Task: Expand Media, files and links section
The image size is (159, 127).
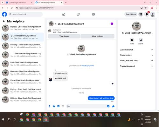Action: click(x=136, y=61)
